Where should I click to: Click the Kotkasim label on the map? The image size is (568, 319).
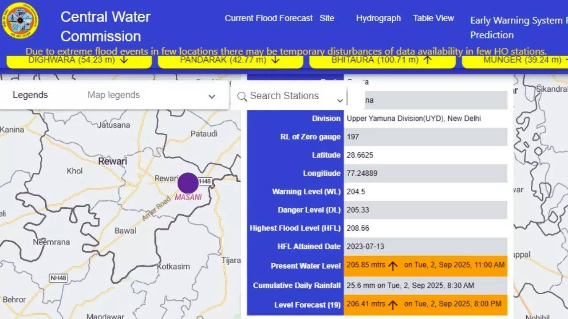click(173, 266)
